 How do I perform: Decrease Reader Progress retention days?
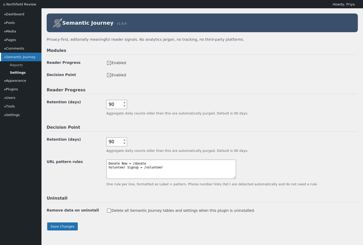[124, 106]
